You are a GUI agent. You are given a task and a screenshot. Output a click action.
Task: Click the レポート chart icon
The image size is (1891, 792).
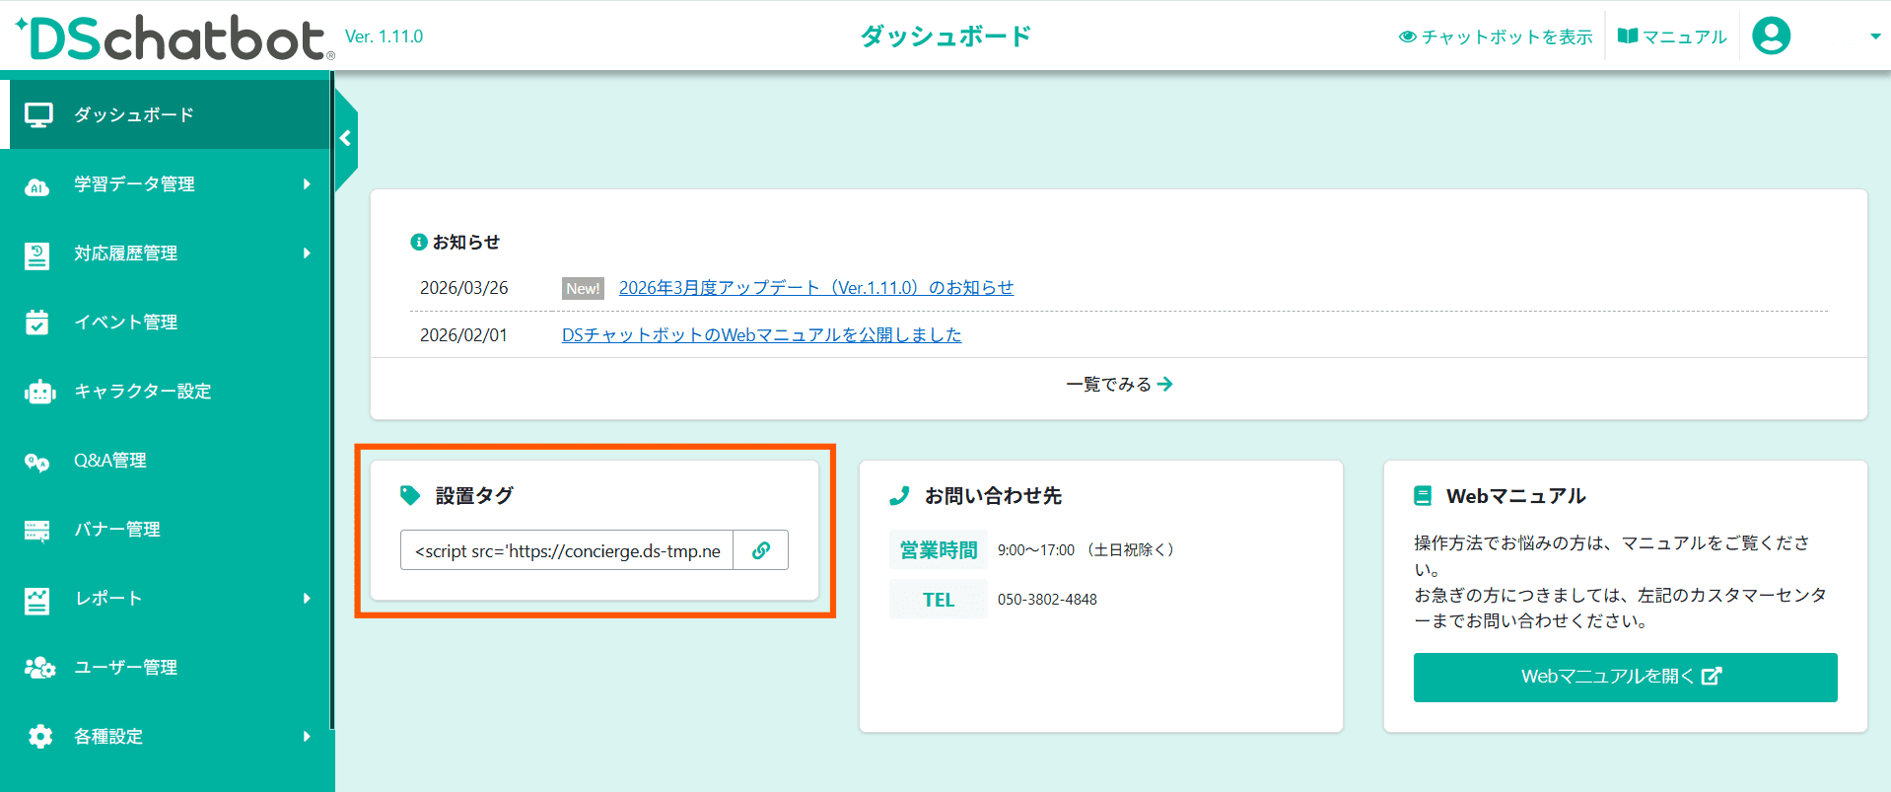[37, 600]
